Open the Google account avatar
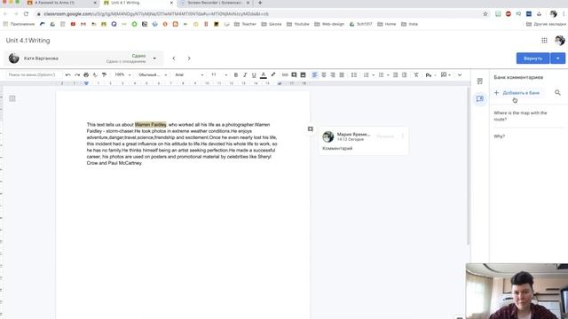568x319 pixels. pos(560,41)
